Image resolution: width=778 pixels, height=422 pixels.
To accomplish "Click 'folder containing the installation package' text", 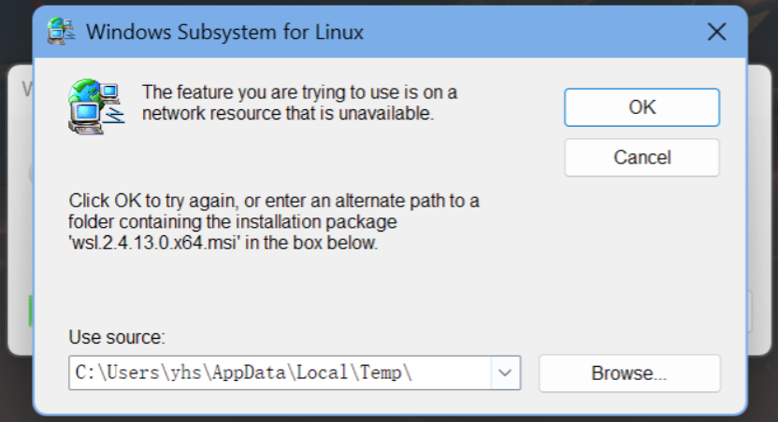I will coord(233,222).
